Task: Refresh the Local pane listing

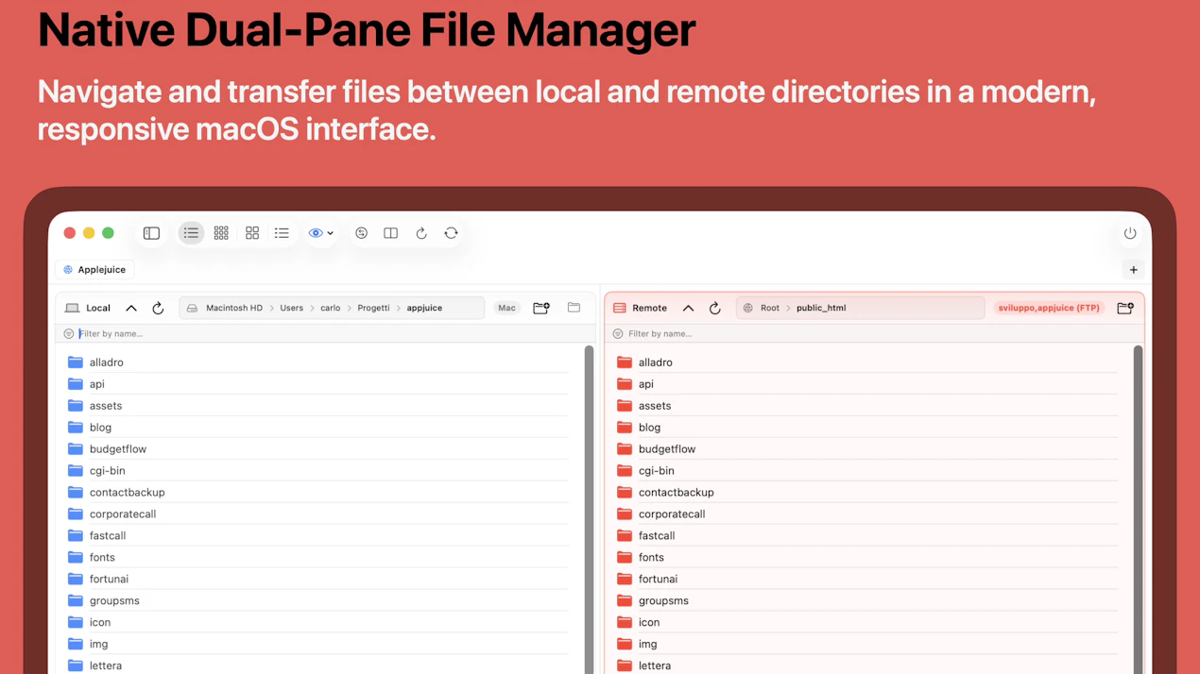Action: (158, 308)
